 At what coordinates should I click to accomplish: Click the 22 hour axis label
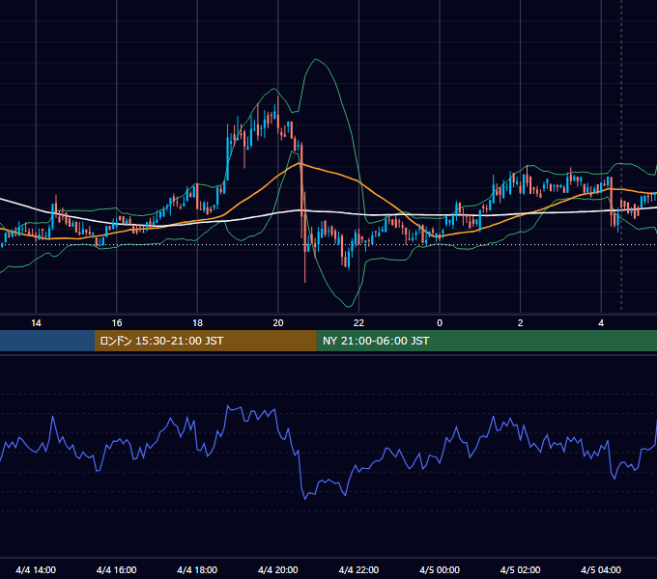(358, 323)
